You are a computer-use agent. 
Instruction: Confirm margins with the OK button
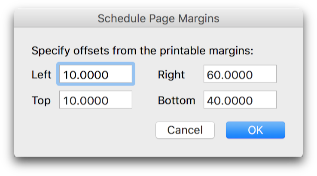pyautogui.click(x=255, y=130)
